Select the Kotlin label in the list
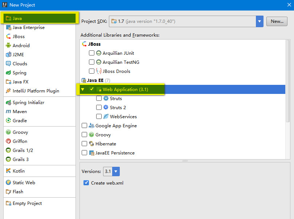The image size is (294, 219). click(19, 171)
